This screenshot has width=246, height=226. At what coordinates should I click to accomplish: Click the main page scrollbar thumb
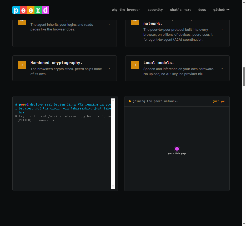pos(244,77)
